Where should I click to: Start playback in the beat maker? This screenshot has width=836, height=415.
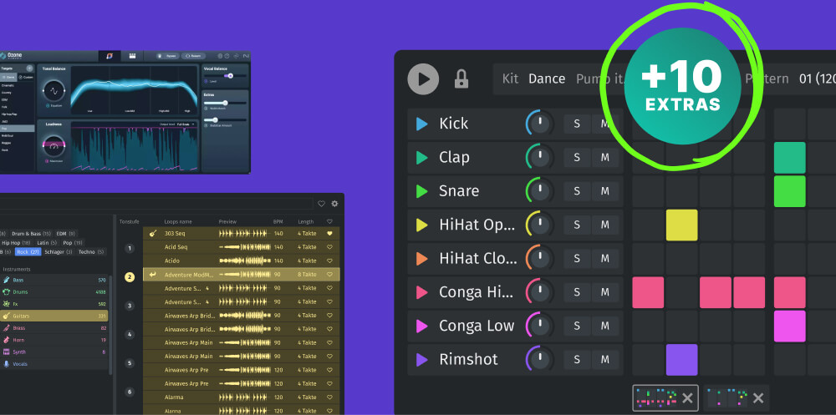tap(423, 78)
